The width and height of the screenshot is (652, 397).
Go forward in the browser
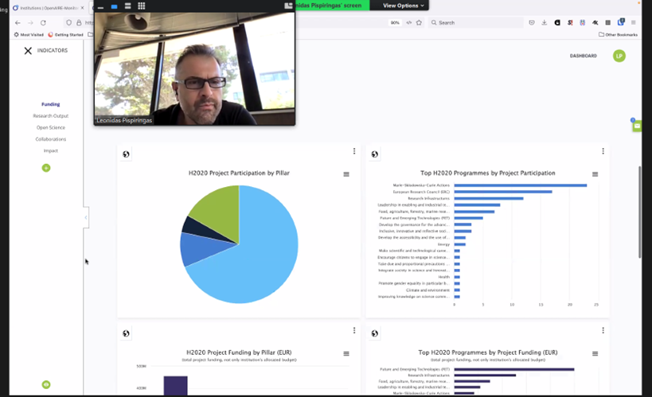coord(30,23)
